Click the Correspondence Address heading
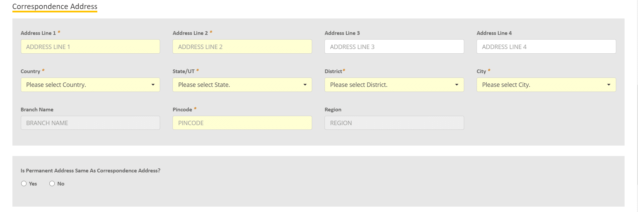Viewport: 638px width, 212px height. pos(55,6)
